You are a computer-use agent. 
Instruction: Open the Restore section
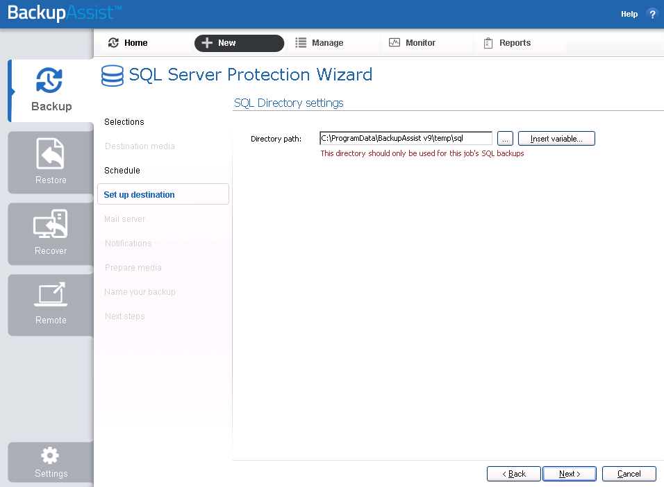pos(51,162)
